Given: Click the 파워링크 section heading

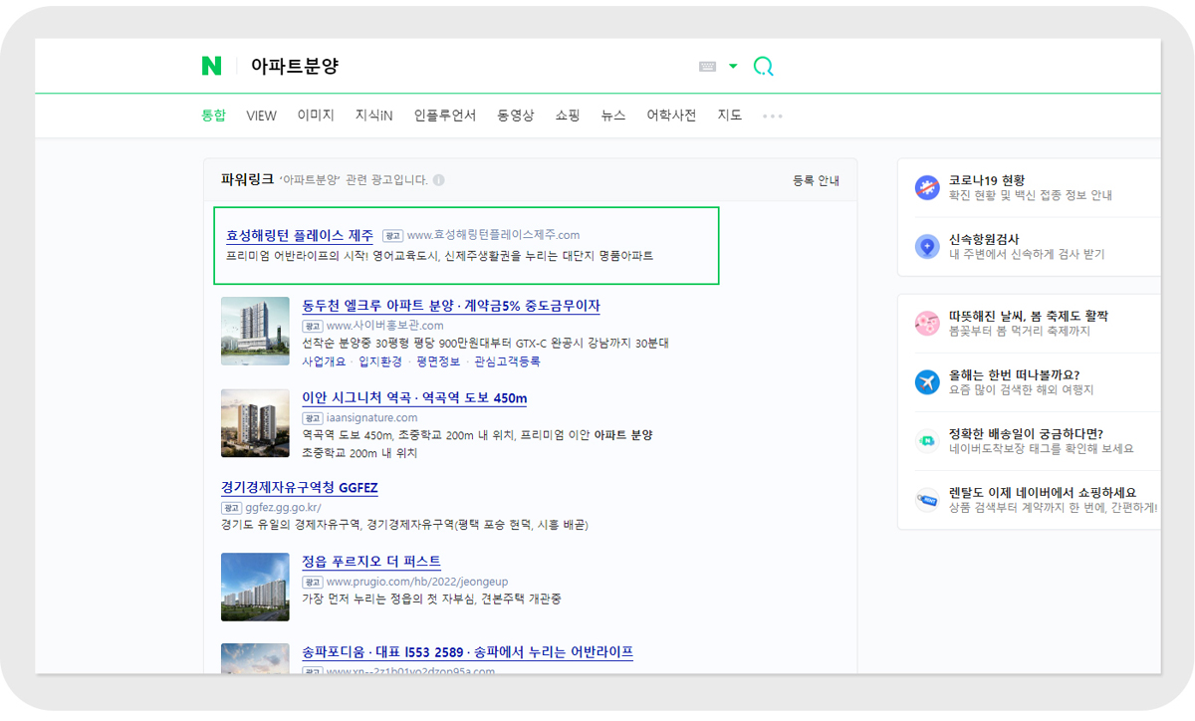Looking at the screenshot, I should (247, 179).
